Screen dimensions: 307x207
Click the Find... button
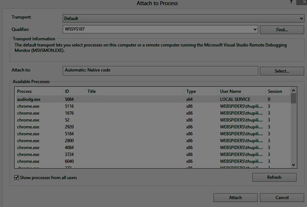(x=282, y=30)
